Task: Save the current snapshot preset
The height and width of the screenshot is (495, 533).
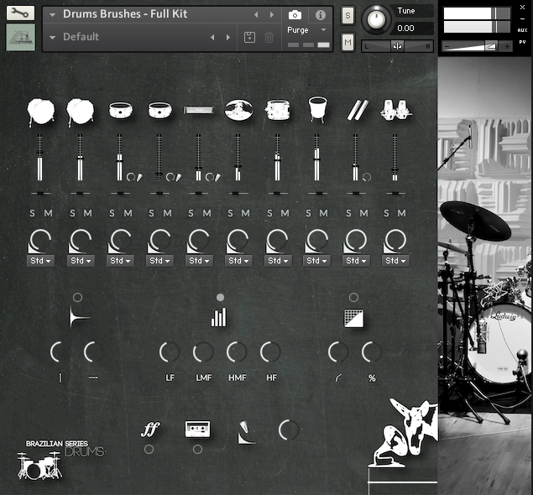Action: 249,37
